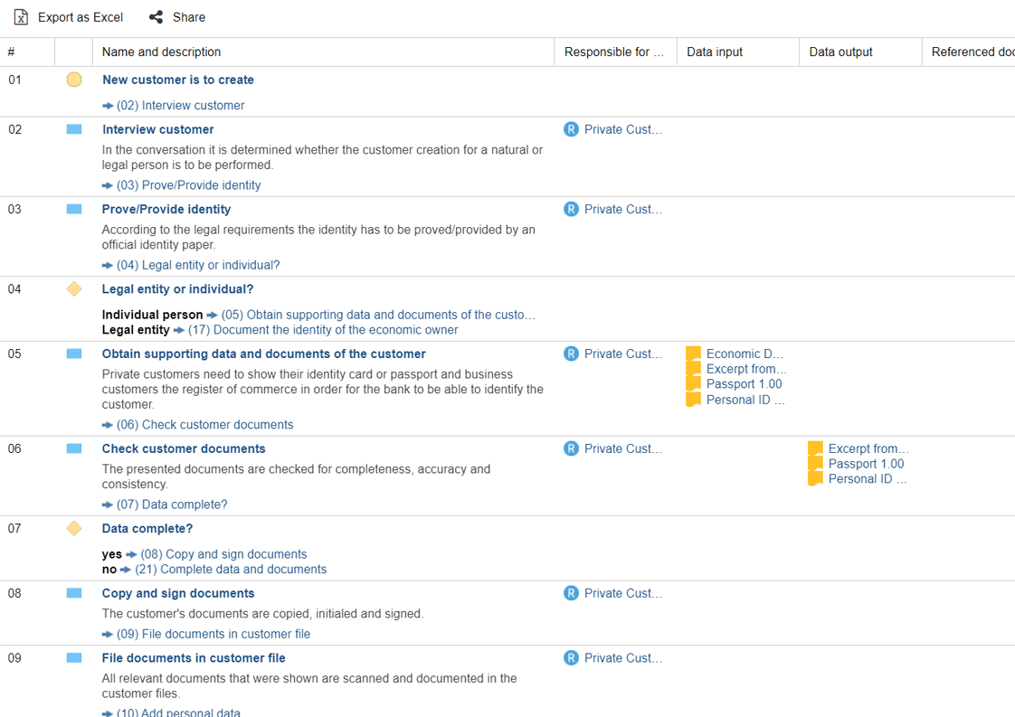The height and width of the screenshot is (717, 1015).
Task: Click the Responsible for column header
Action: coord(613,52)
